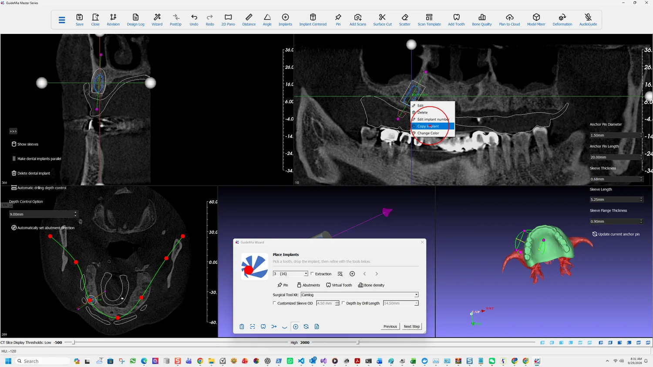Image resolution: width=653 pixels, height=367 pixels.
Task: Click the Implant Centered icon
Action: coord(313,20)
